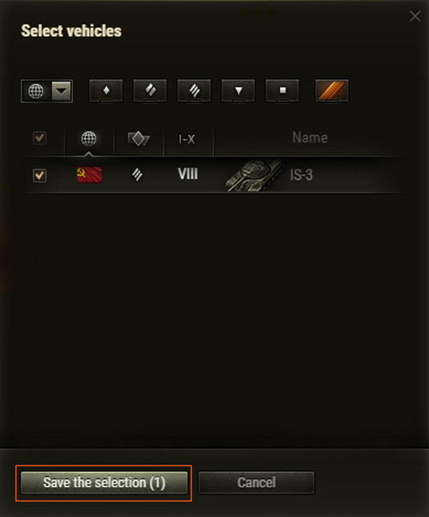Viewport: 429px width, 517px height.
Task: Toggle the select-all header checkbox
Action: [x=39, y=137]
